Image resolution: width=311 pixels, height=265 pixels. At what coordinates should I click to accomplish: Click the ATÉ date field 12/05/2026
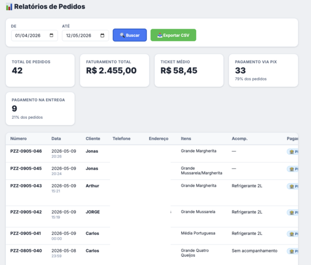click(85, 36)
